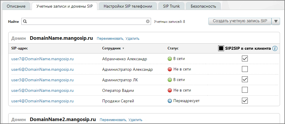The height and width of the screenshot is (124, 285).
Task: Enable SIP2SIP checkbox for user5 row
Action: [245, 90]
